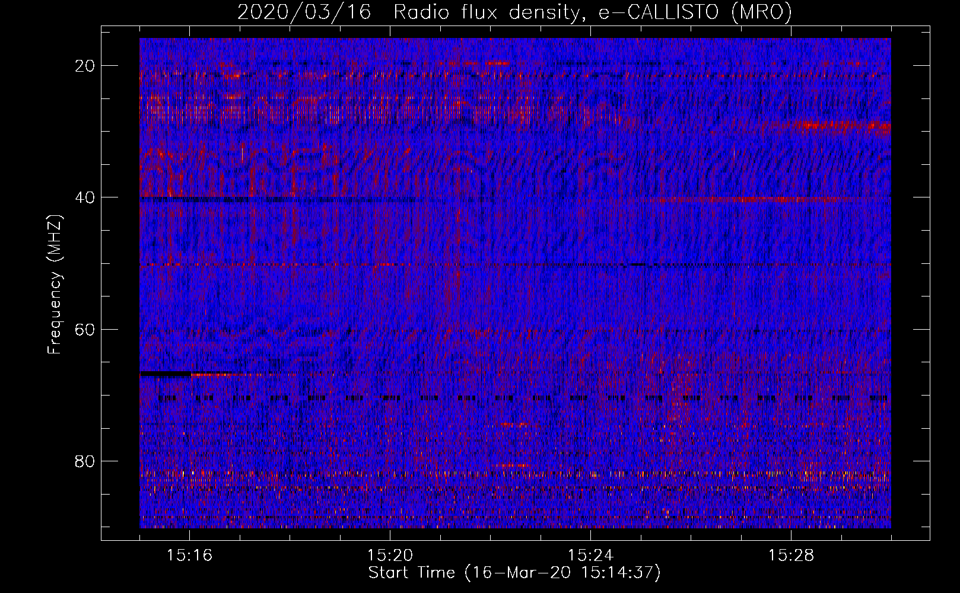Click the '15:28' time tick label
The image size is (960, 593).
tap(791, 556)
